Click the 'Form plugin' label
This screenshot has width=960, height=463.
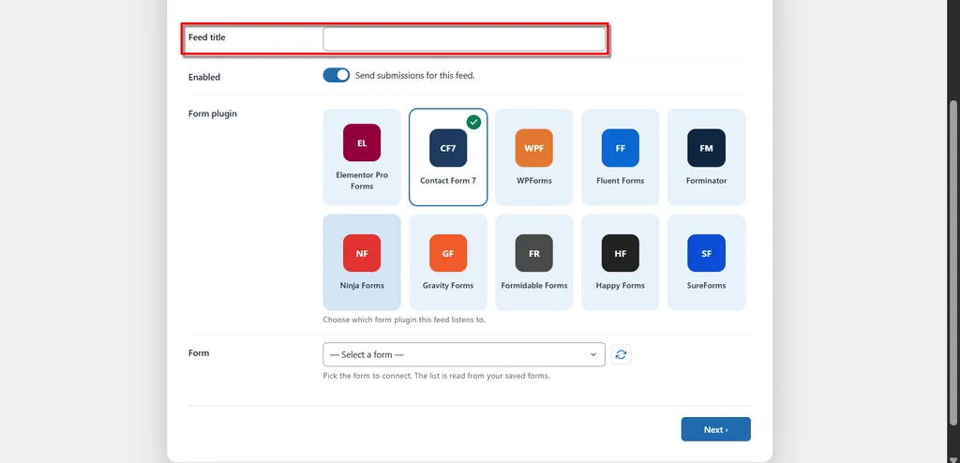click(x=213, y=113)
